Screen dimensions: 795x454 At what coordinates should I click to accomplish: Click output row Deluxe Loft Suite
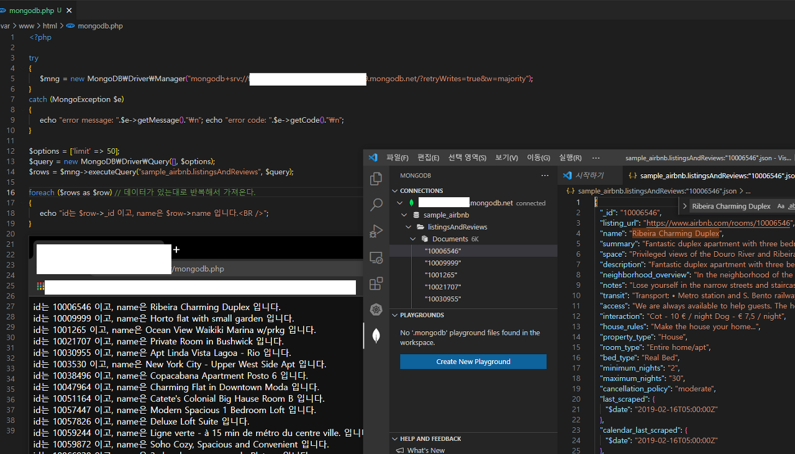[x=141, y=422]
